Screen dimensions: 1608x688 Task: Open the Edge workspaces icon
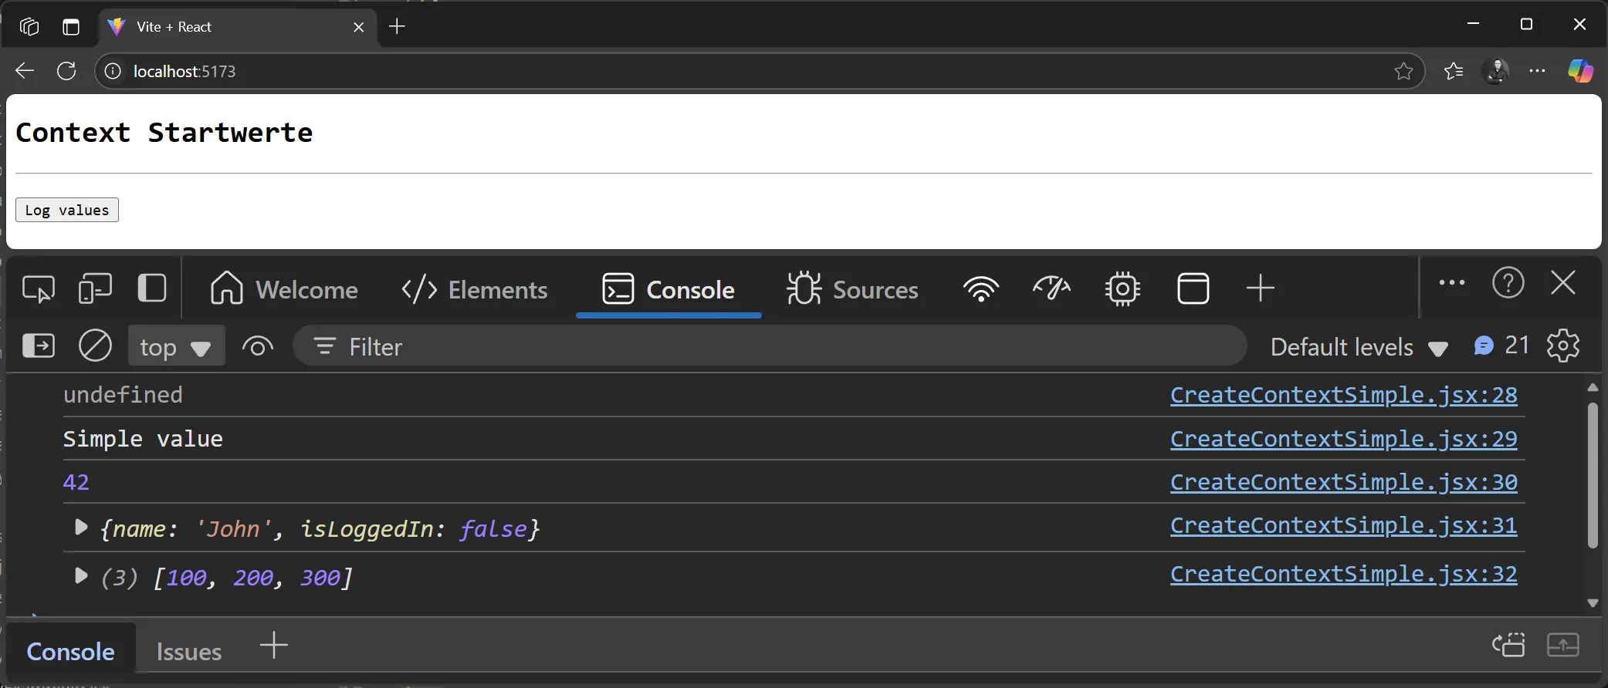click(29, 27)
